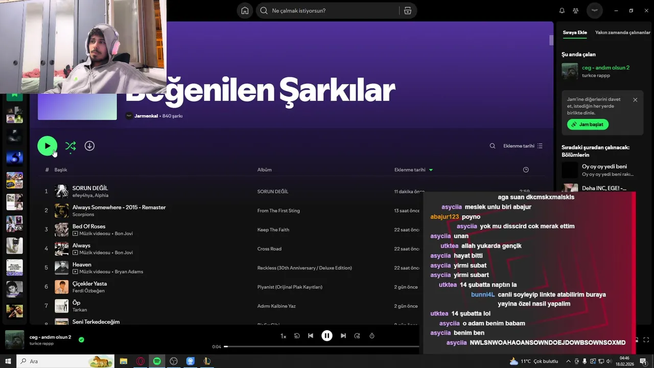
Task: Open artist link Ferdi Özbeğen
Action: [x=88, y=291]
